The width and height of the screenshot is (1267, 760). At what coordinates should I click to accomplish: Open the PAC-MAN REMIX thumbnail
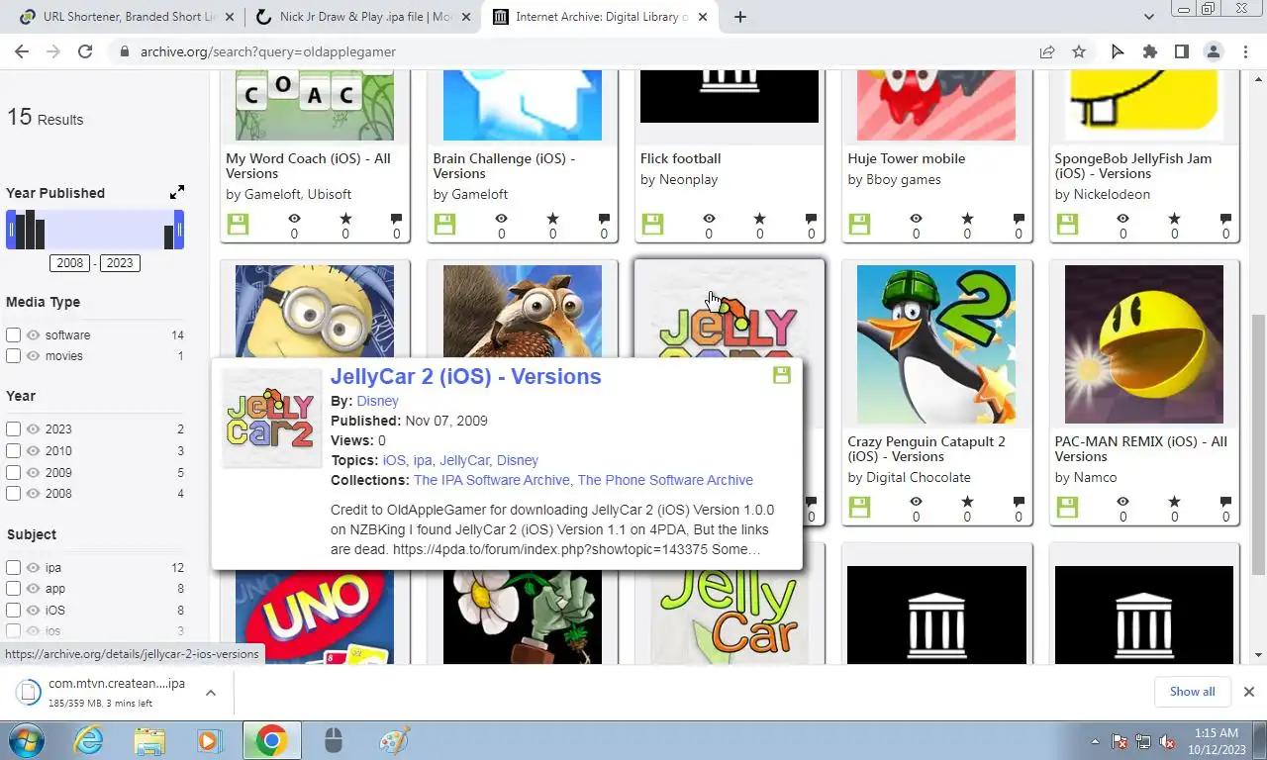point(1144,344)
